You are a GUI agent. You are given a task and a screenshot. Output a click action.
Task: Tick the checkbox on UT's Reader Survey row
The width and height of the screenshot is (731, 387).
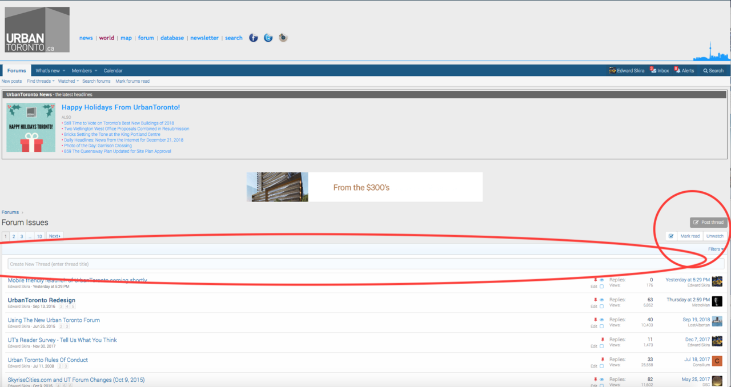click(x=601, y=346)
